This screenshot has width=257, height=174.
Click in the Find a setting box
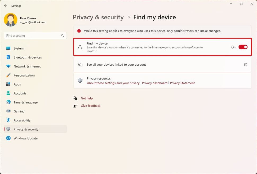click(32, 35)
